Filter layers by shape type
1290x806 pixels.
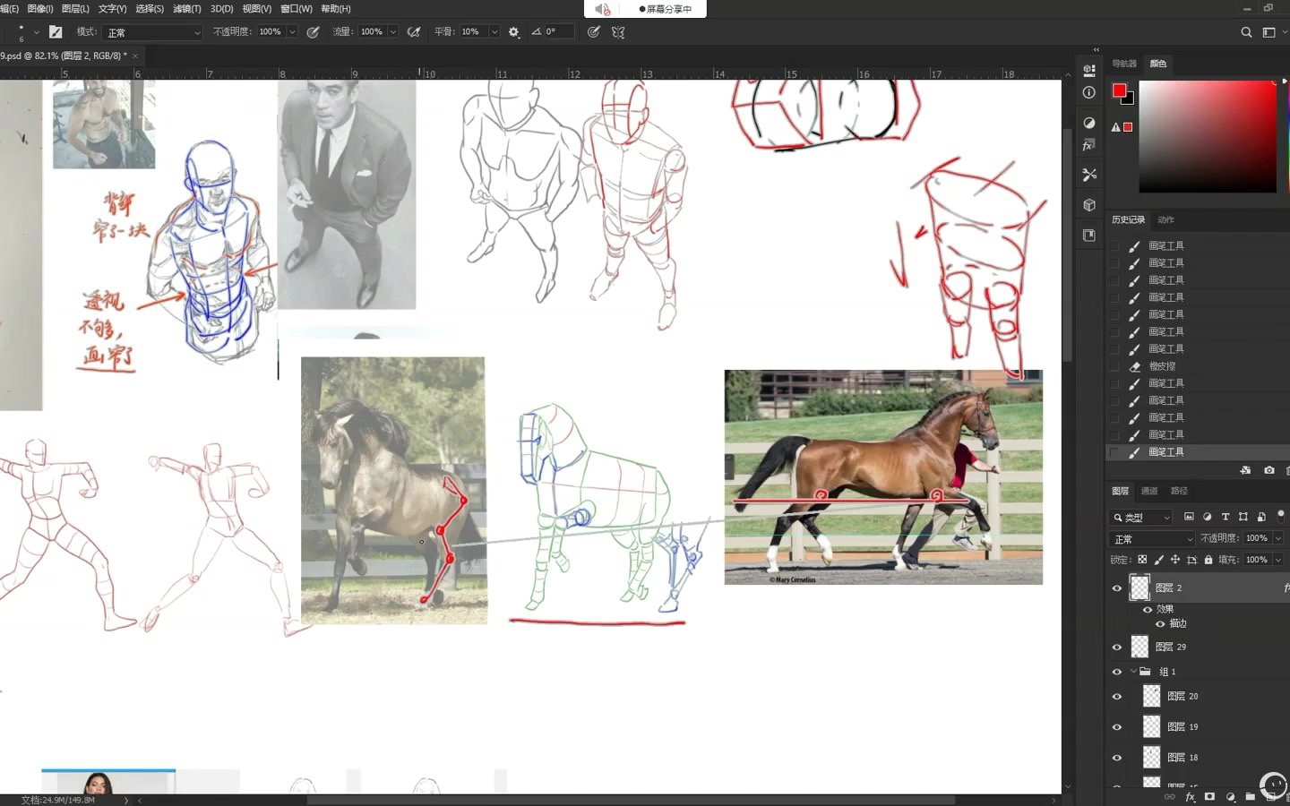pyautogui.click(x=1243, y=517)
